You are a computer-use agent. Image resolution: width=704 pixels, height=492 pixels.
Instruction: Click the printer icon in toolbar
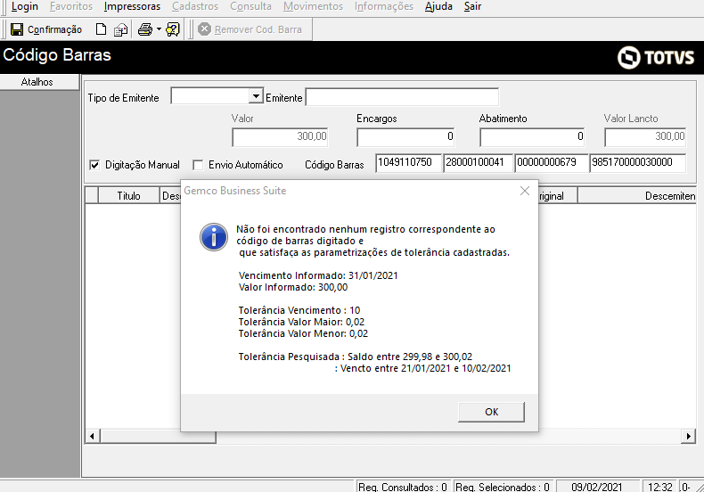click(145, 29)
